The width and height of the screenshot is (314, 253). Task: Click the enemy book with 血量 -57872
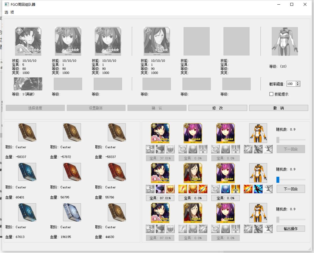(x=72, y=132)
